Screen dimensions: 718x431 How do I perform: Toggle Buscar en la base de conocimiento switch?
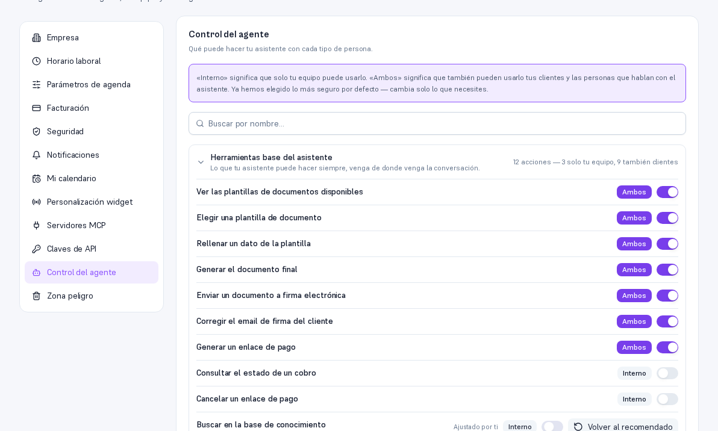point(552,426)
